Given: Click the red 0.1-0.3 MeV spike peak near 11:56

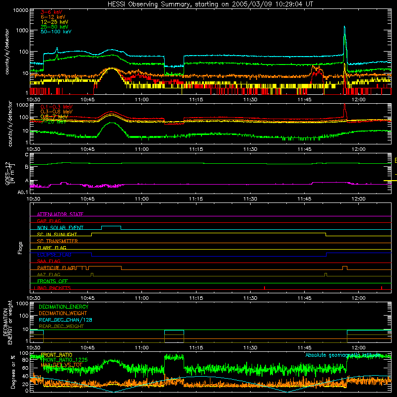Looking at the screenshot, I should coord(344,105).
